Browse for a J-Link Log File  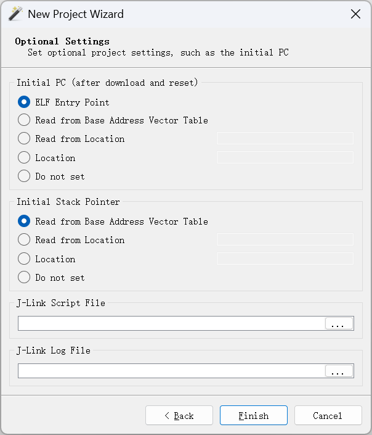point(339,371)
